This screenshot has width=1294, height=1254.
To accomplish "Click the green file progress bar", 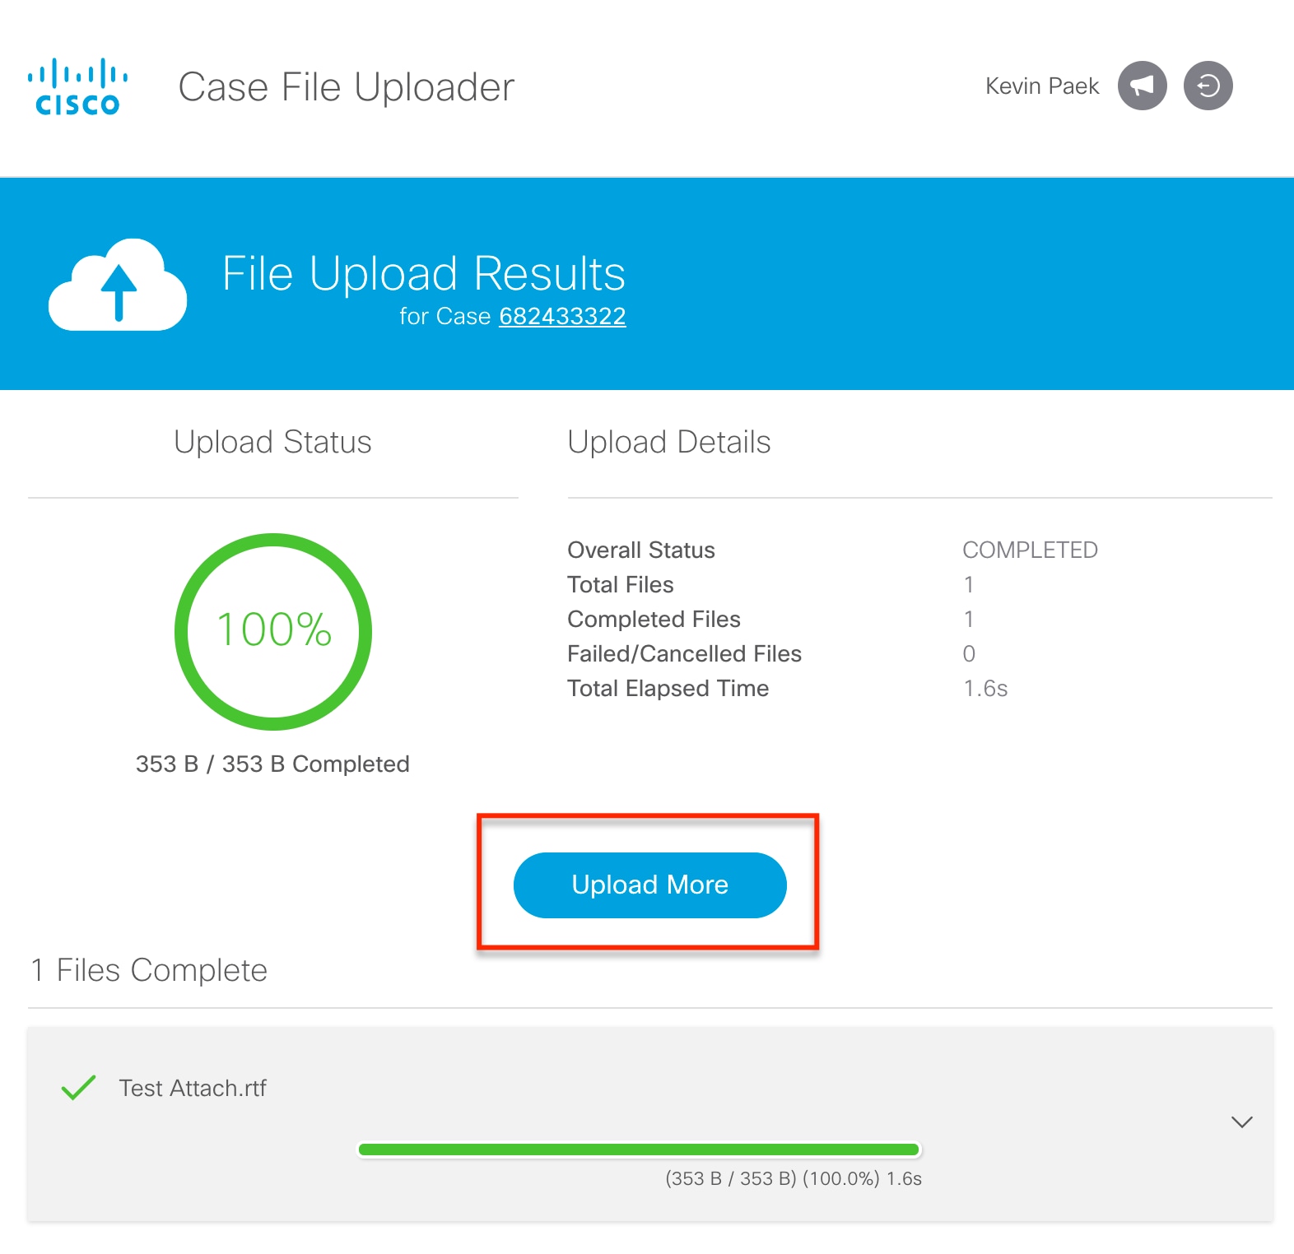I will click(639, 1149).
